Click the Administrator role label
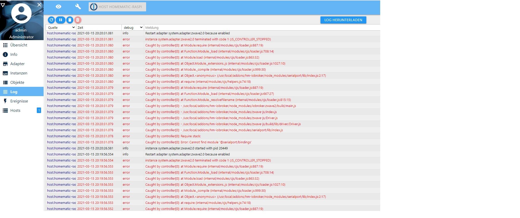 21,37
